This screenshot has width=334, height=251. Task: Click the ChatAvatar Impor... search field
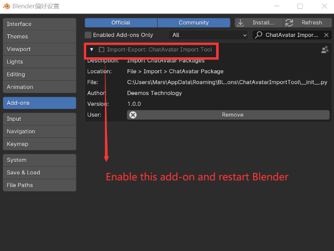click(292, 35)
